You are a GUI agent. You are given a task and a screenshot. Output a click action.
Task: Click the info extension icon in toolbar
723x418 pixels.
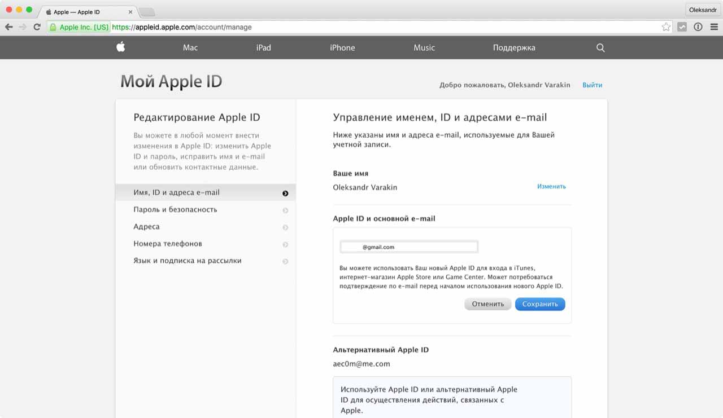click(x=698, y=27)
